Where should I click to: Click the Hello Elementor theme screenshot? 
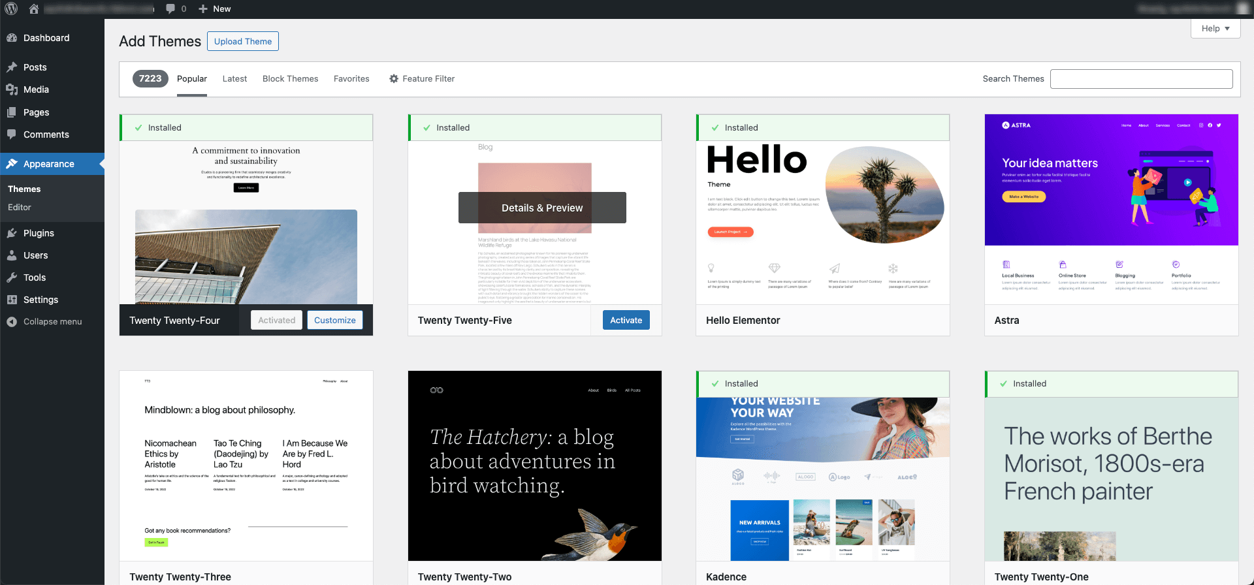pyautogui.click(x=823, y=223)
